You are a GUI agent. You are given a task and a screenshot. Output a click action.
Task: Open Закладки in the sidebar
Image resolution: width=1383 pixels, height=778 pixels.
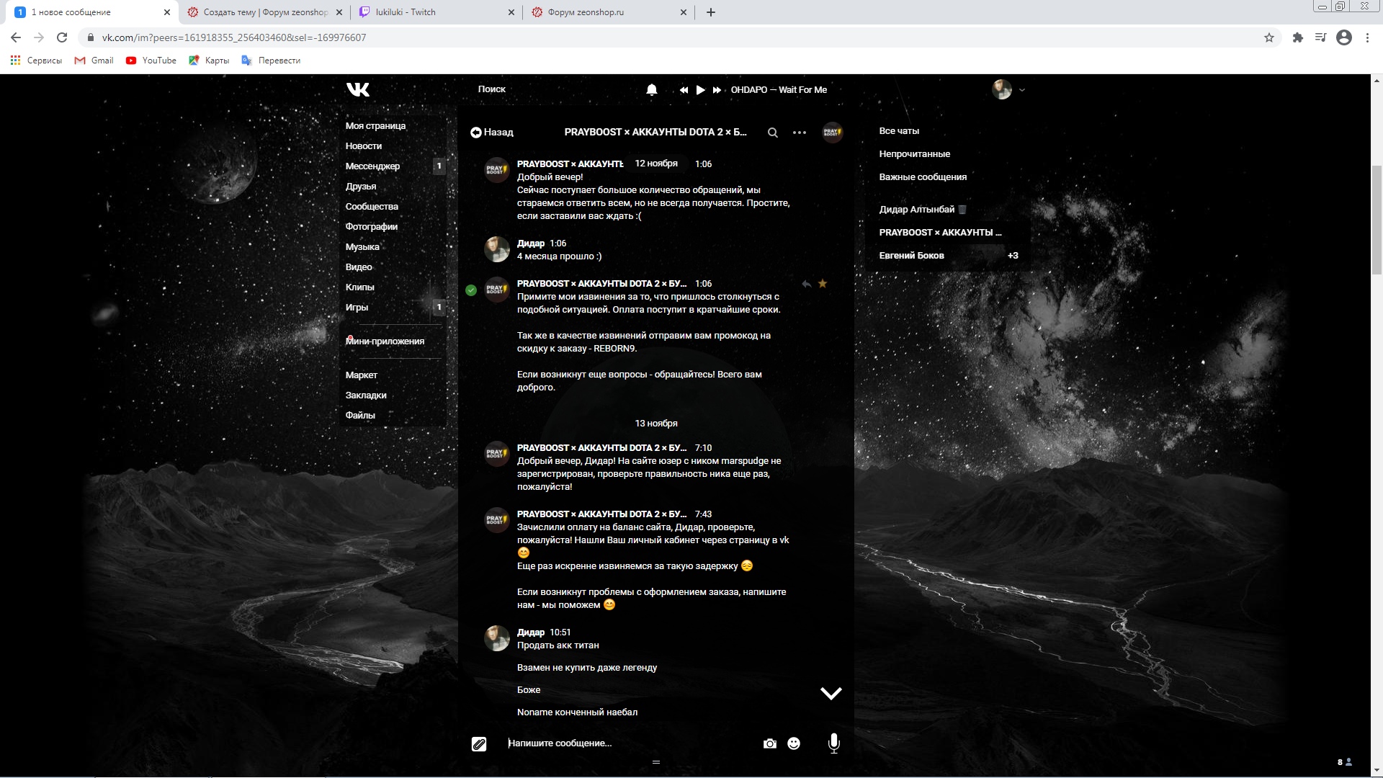tap(366, 395)
